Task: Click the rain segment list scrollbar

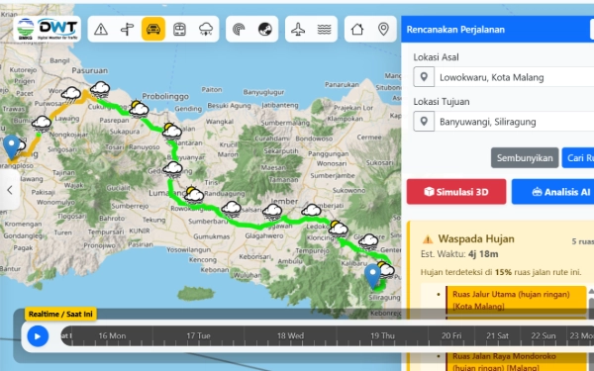Action: click(x=591, y=303)
